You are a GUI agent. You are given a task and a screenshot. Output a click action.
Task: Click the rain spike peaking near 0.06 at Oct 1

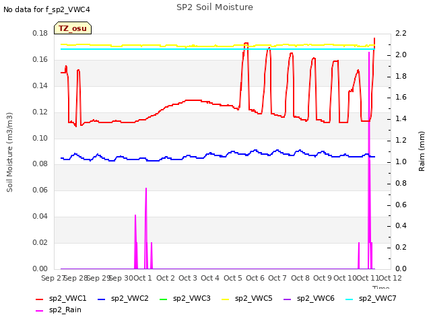(x=146, y=229)
